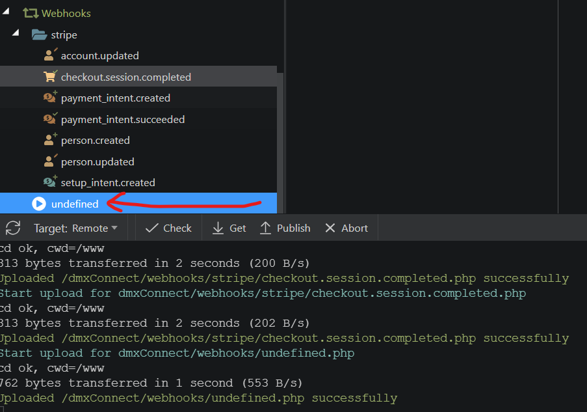Click the setup_intent.created icon
Viewport: 587px width, 412px height.
click(50, 182)
